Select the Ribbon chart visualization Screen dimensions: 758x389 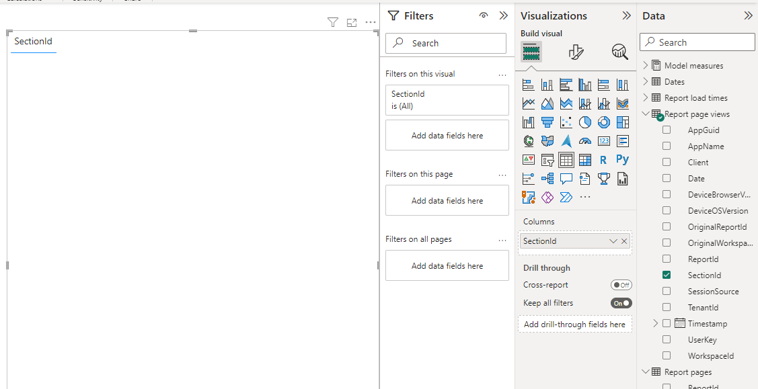623,103
